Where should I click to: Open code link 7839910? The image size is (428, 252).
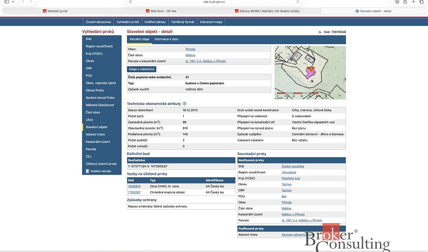pos(134,186)
